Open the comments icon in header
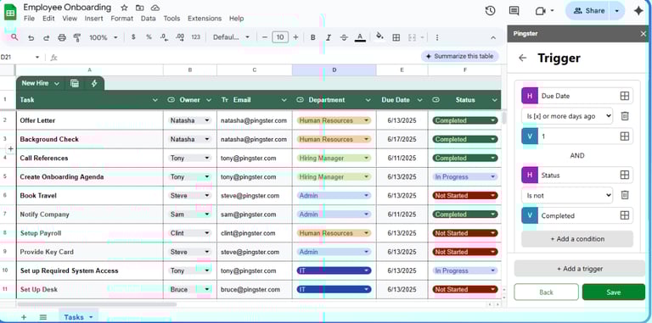This screenshot has height=323, width=652. point(514,11)
